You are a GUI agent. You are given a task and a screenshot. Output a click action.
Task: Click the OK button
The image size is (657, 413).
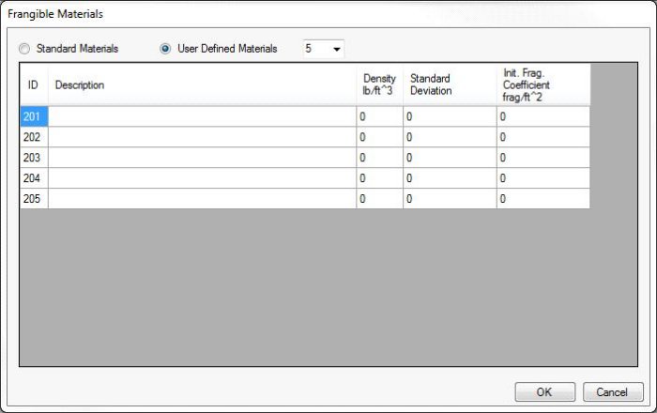(x=544, y=391)
